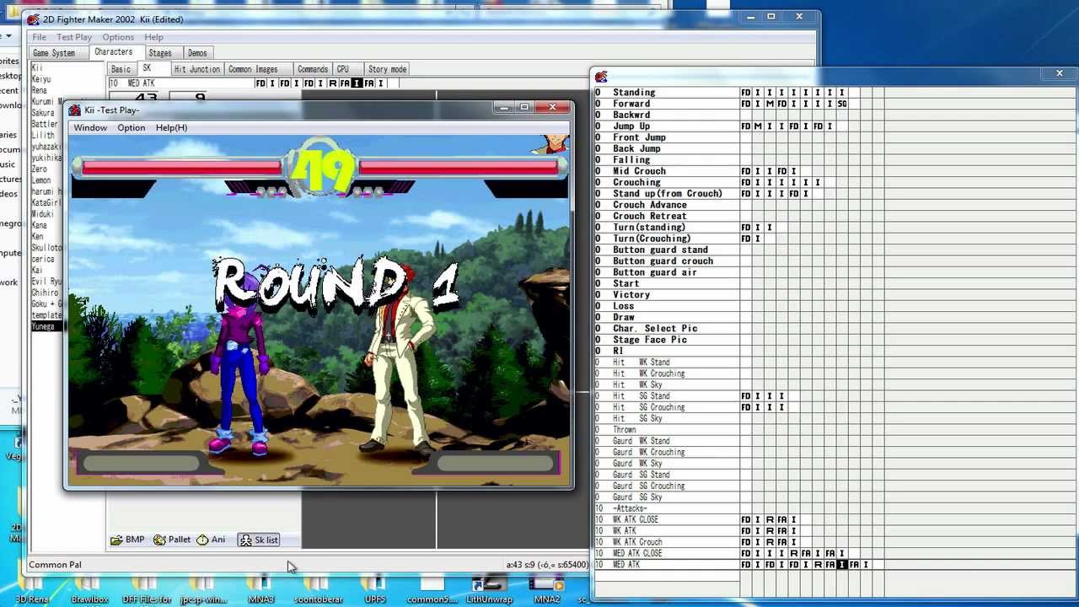The height and width of the screenshot is (607, 1079).
Task: Select the Jump Up skill row
Action: pos(666,126)
